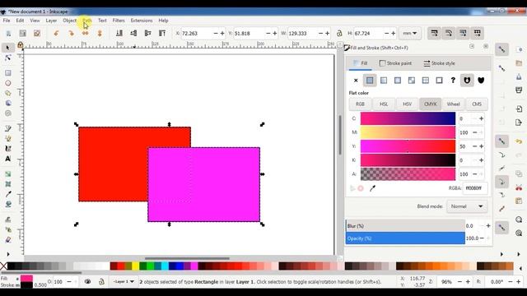Open the Path menu
Viewport: 527px width, 296px height.
pyautogui.click(x=87, y=21)
